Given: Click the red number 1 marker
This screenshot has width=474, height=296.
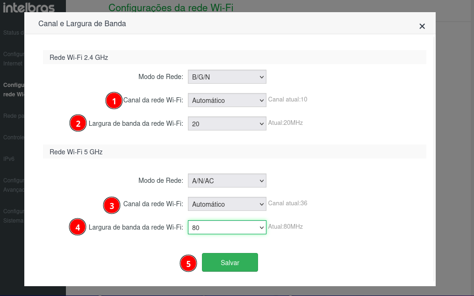Looking at the screenshot, I should click(114, 101).
